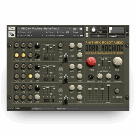This screenshot has height=136, width=136.
Task: Switch to the Front Panel tab
Action: point(19,108)
